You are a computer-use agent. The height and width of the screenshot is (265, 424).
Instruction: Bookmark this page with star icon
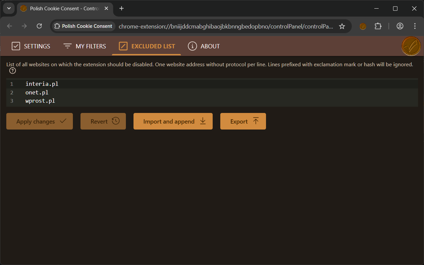(342, 26)
